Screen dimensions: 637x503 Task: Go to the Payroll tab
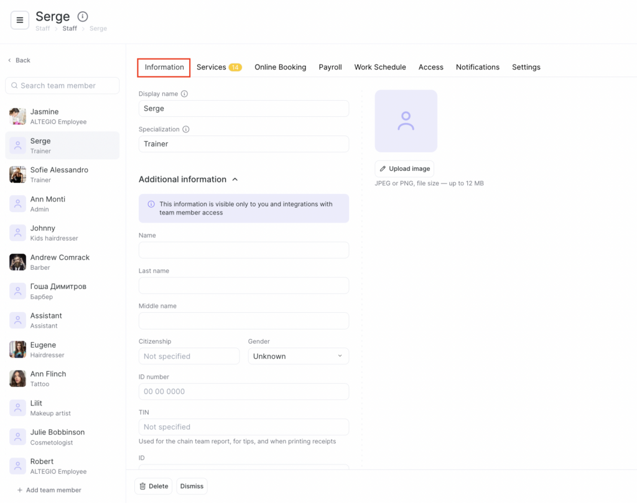coord(330,67)
